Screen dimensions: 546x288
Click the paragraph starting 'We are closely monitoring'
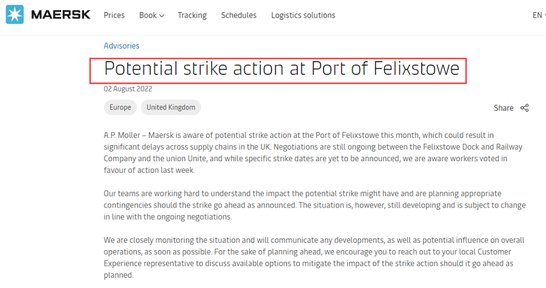(314, 257)
